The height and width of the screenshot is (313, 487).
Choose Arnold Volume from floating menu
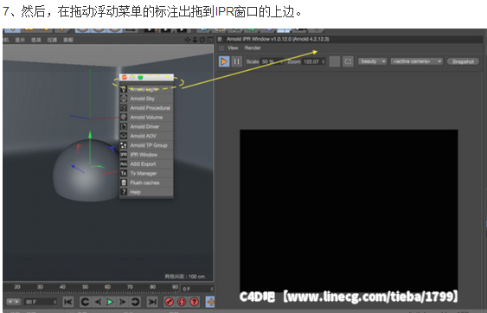(146, 117)
